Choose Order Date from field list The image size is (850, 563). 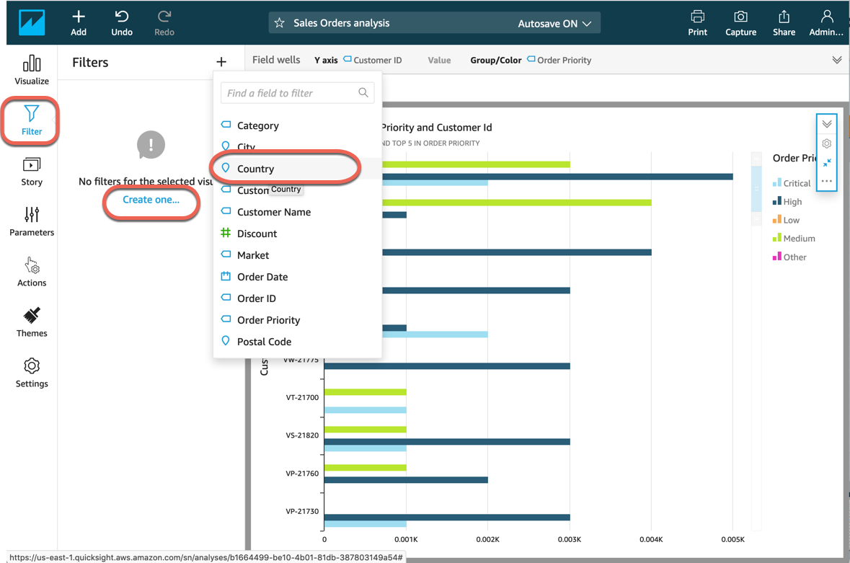coord(262,277)
